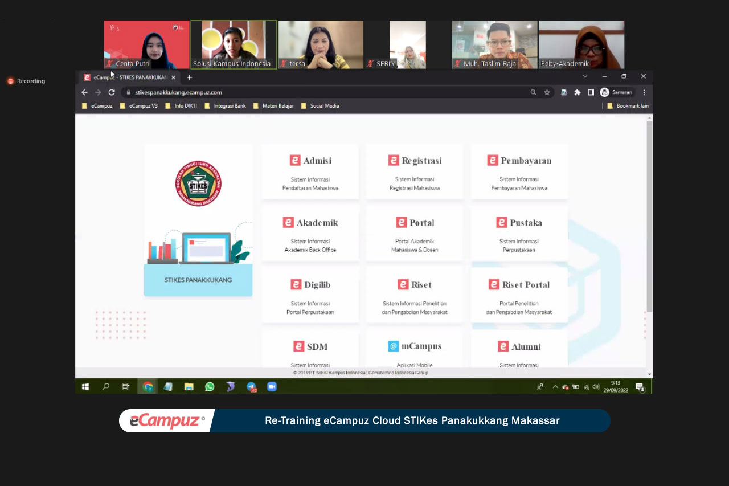Show hidden system tray icons
The image size is (729, 486).
click(555, 386)
